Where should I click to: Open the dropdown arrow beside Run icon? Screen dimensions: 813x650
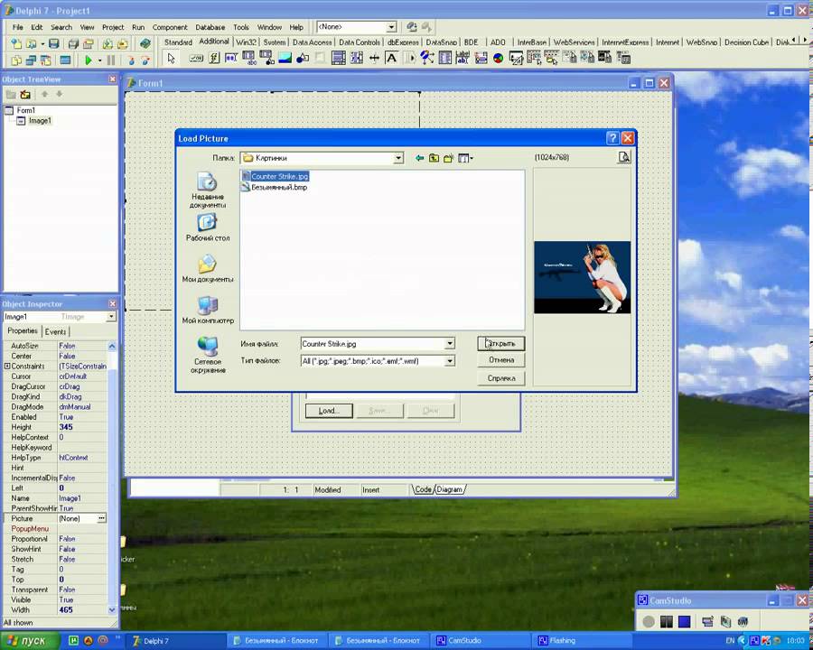99,60
